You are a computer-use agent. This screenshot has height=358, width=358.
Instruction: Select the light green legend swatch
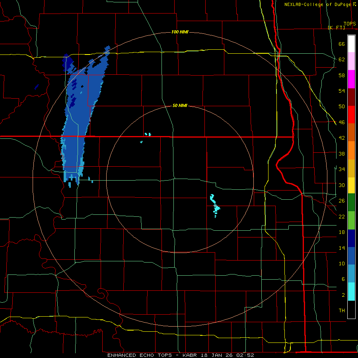tap(351, 220)
